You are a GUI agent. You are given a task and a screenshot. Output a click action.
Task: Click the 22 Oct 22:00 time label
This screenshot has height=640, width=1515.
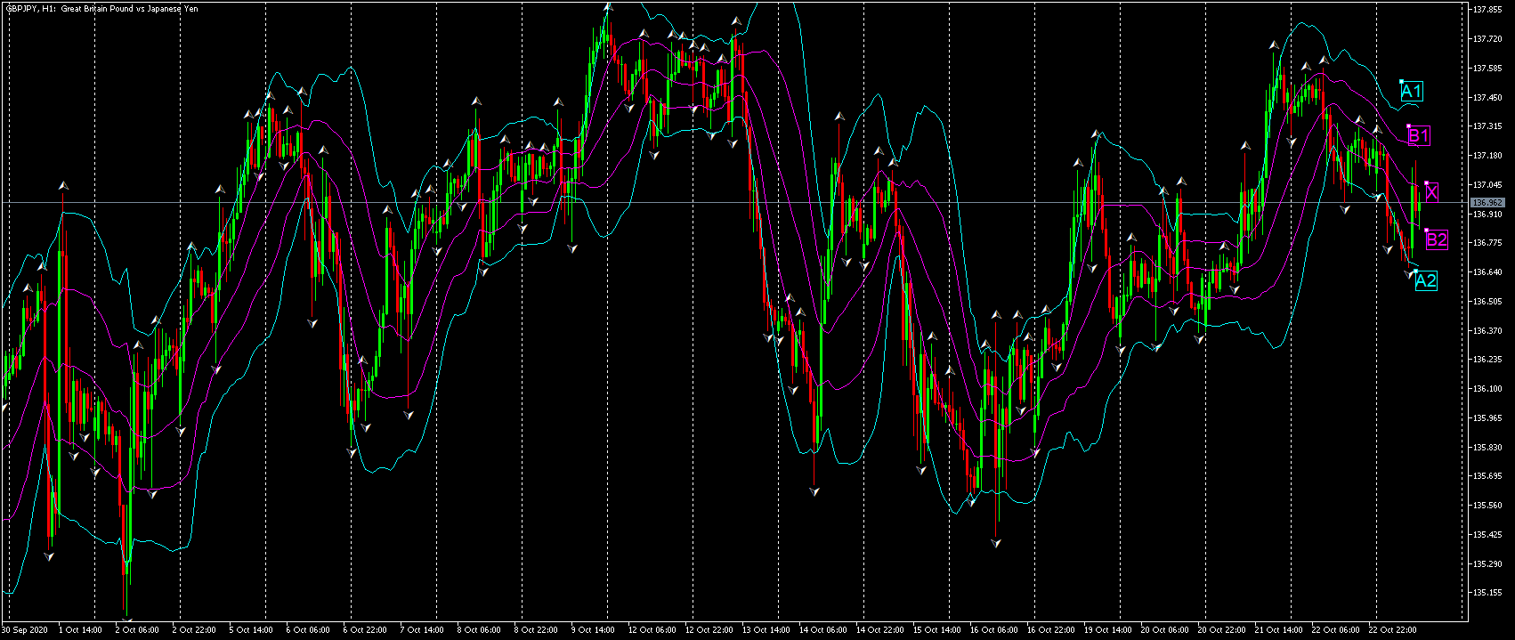click(1394, 630)
